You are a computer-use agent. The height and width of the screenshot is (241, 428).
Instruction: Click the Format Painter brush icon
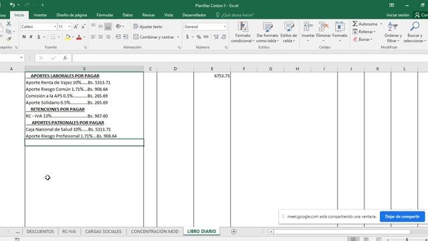click(9, 39)
